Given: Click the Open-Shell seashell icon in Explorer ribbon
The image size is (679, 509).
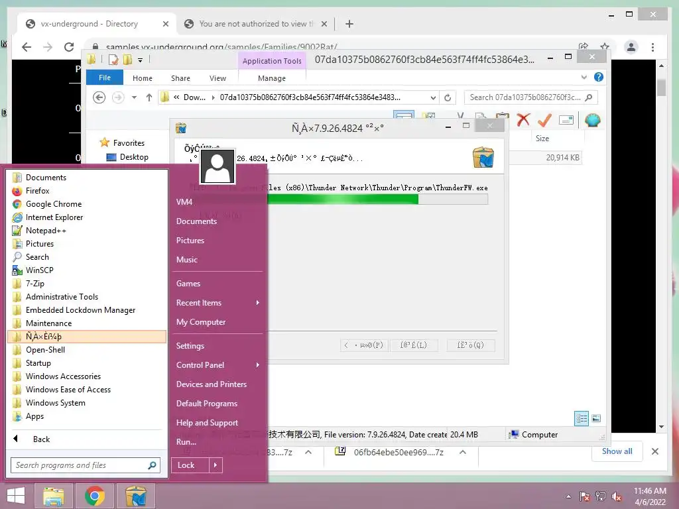Looking at the screenshot, I should coord(592,120).
